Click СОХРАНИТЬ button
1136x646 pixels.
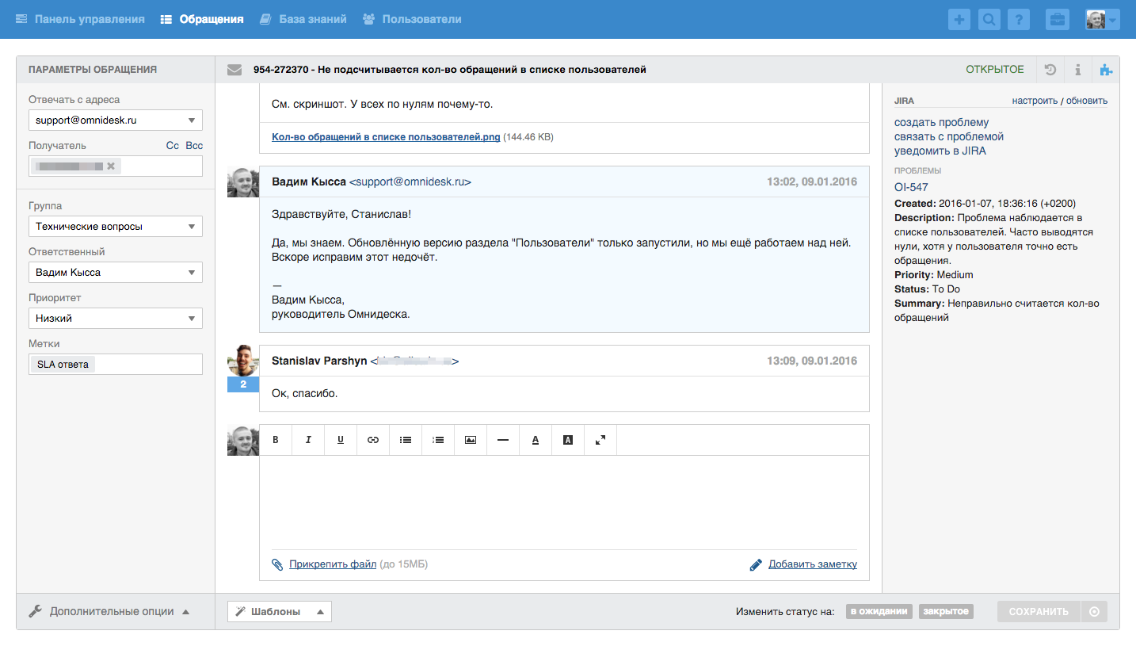[1039, 612]
